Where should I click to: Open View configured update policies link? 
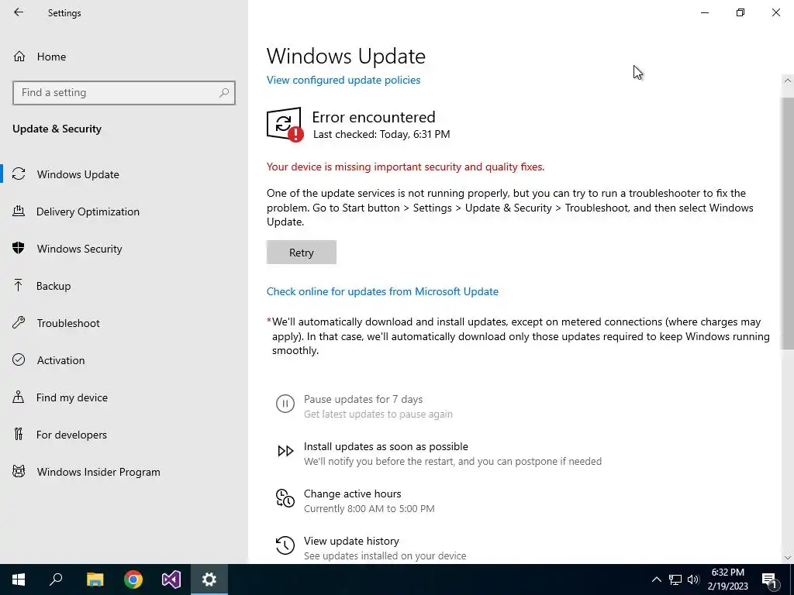coord(343,80)
